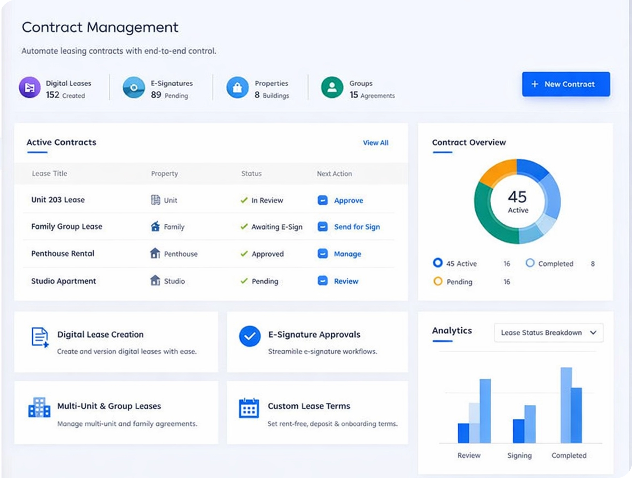Open View All for Active Contracts

click(376, 143)
